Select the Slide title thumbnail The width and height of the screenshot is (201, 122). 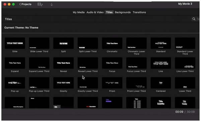[x=15, y=43]
